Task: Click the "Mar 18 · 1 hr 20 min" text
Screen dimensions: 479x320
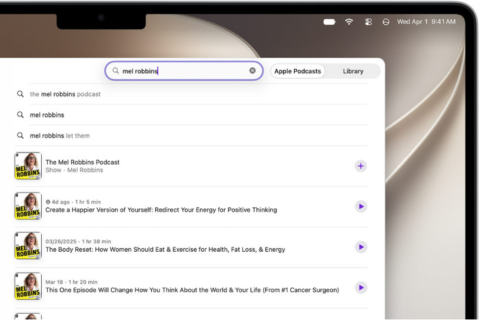Action: coord(71,282)
